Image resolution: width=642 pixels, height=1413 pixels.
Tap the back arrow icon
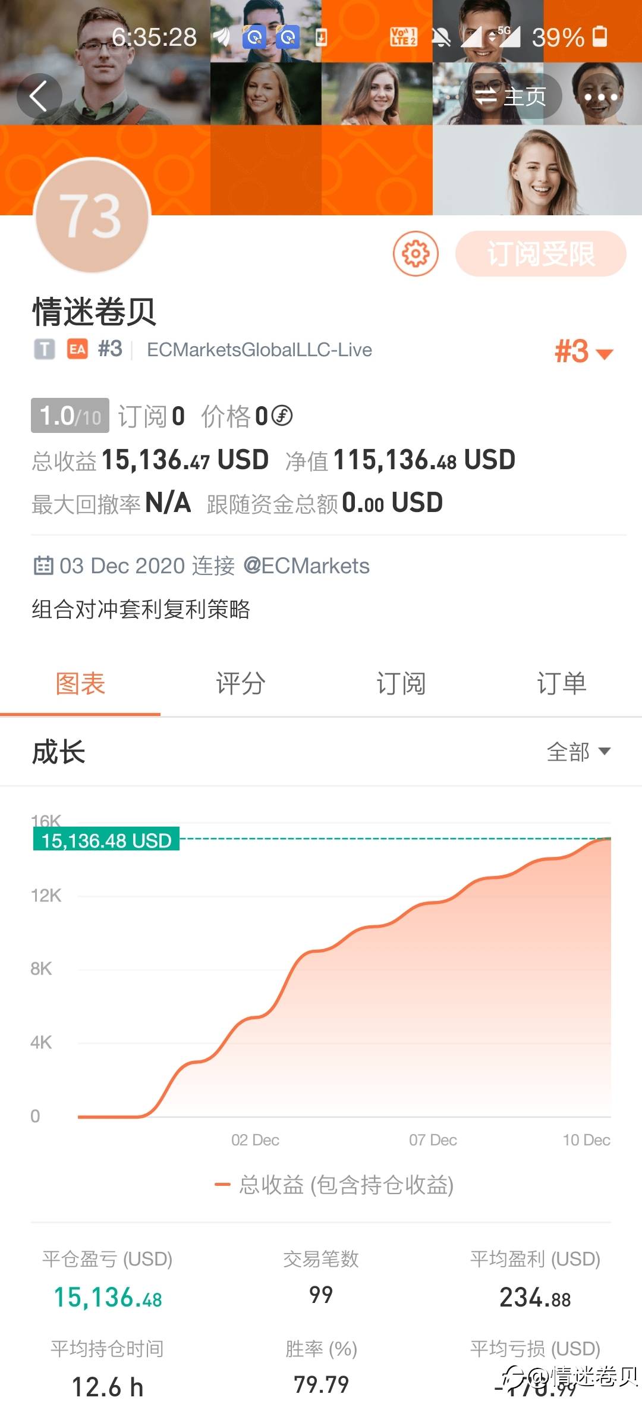39,96
